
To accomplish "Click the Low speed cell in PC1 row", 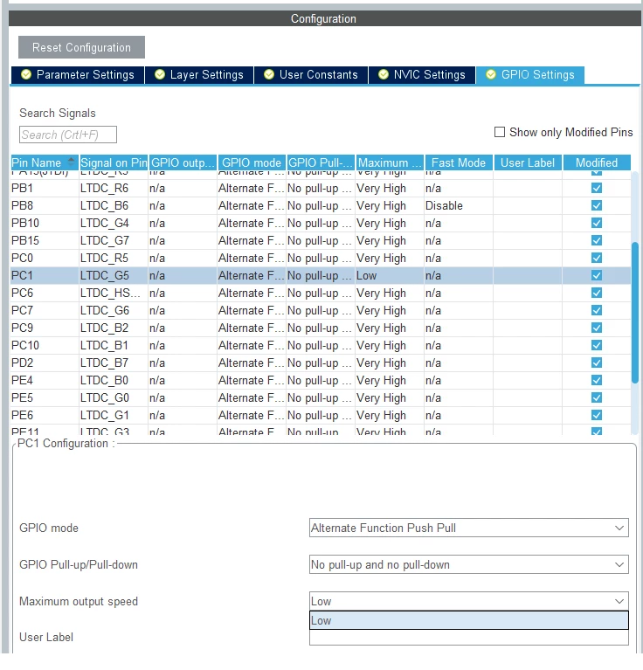I will point(390,276).
